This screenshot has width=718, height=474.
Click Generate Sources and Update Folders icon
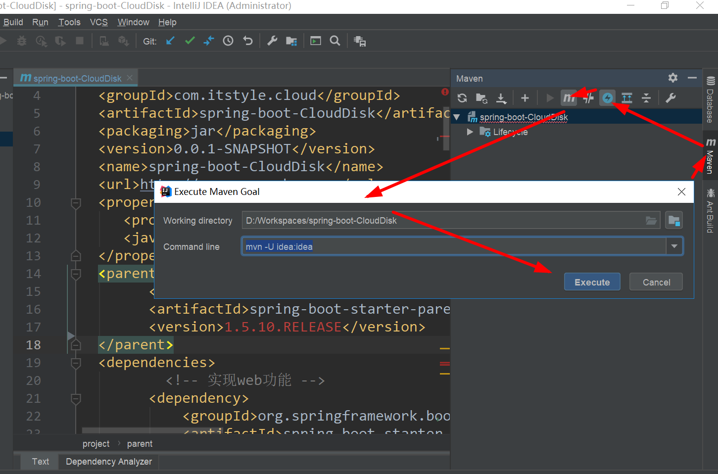(x=481, y=98)
